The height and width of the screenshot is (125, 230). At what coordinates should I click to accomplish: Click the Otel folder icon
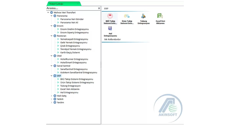[55, 56]
